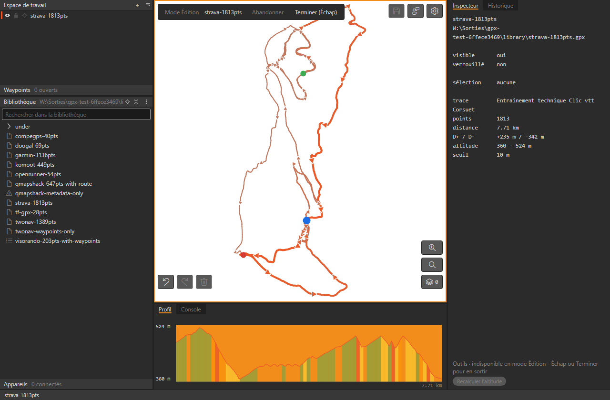Image resolution: width=610 pixels, height=400 pixels.
Task: Expand the under folder
Action: pyautogui.click(x=9, y=127)
